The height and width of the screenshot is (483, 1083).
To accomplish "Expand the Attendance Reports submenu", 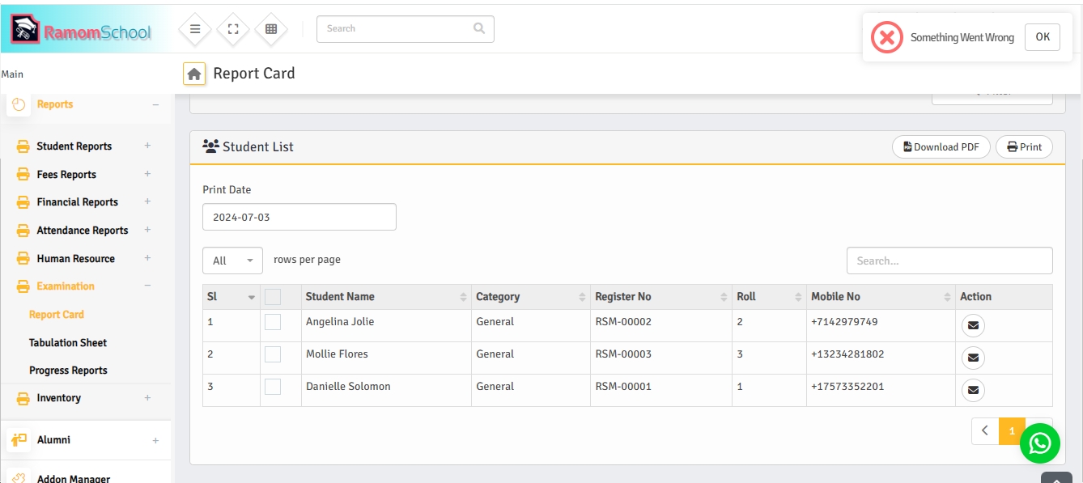I will point(147,230).
